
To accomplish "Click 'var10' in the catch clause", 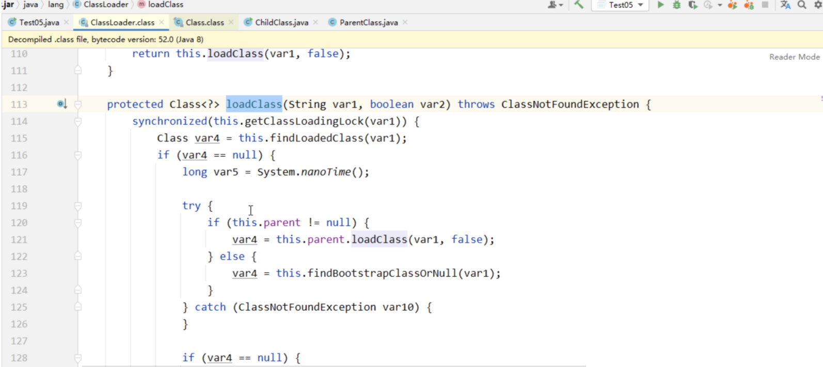I will 398,307.
